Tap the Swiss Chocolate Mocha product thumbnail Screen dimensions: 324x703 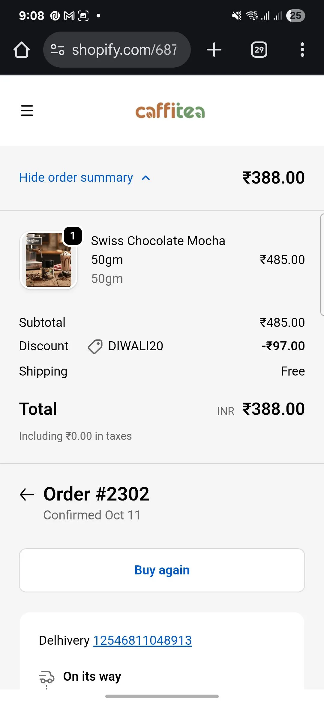click(x=49, y=260)
